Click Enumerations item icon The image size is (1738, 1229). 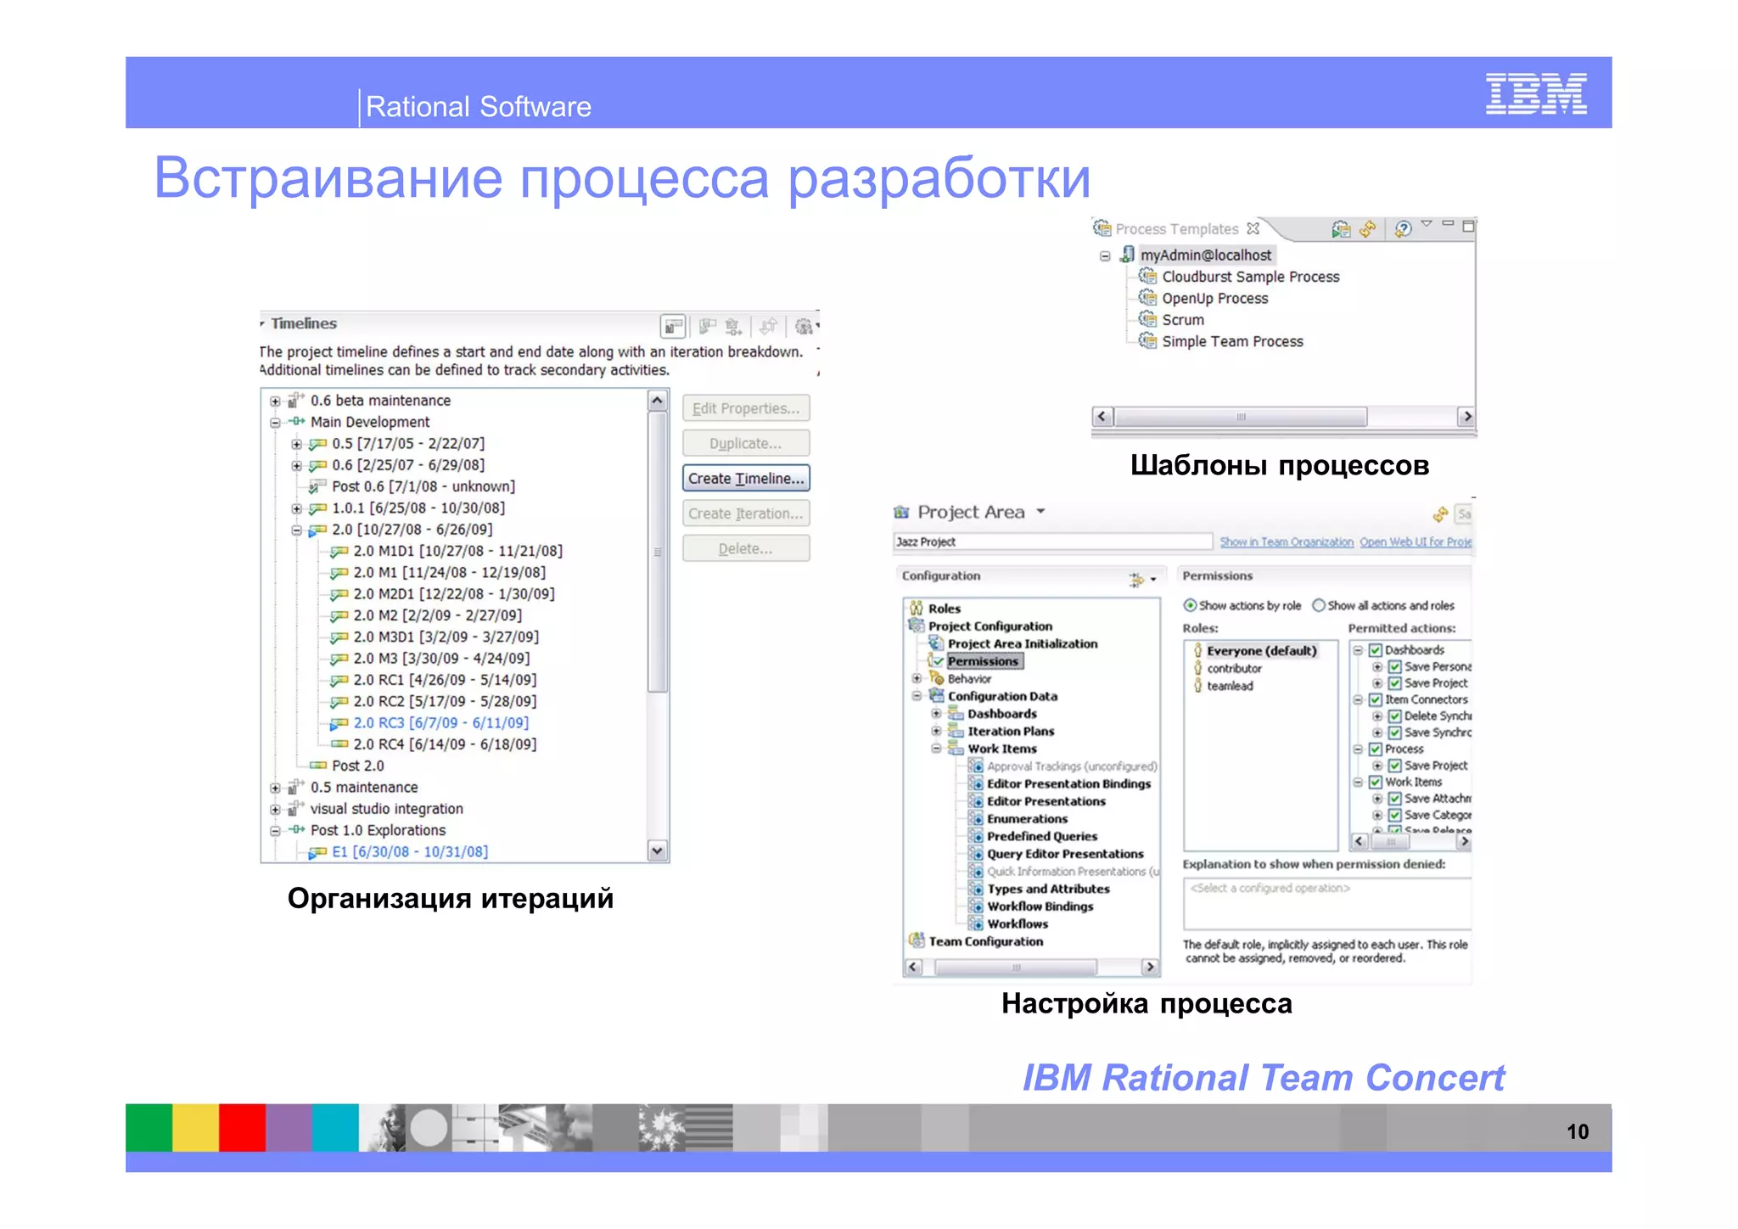(977, 818)
